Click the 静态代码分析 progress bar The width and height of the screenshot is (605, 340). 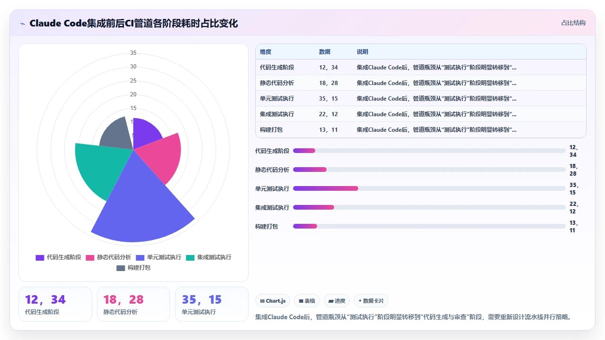429,170
